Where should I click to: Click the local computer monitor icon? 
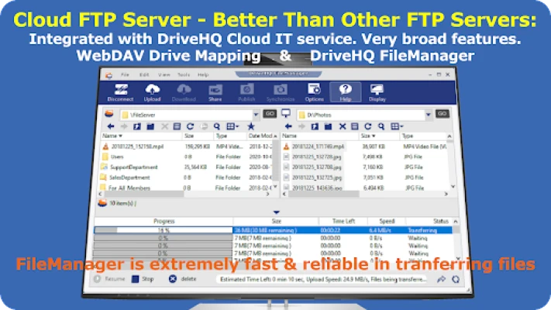click(286, 113)
